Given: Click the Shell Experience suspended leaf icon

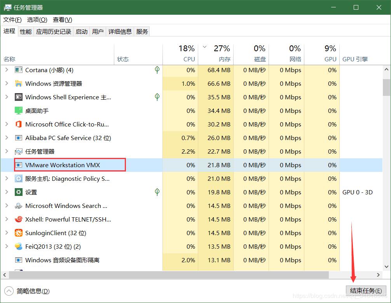Looking at the screenshot, I should point(157,97).
